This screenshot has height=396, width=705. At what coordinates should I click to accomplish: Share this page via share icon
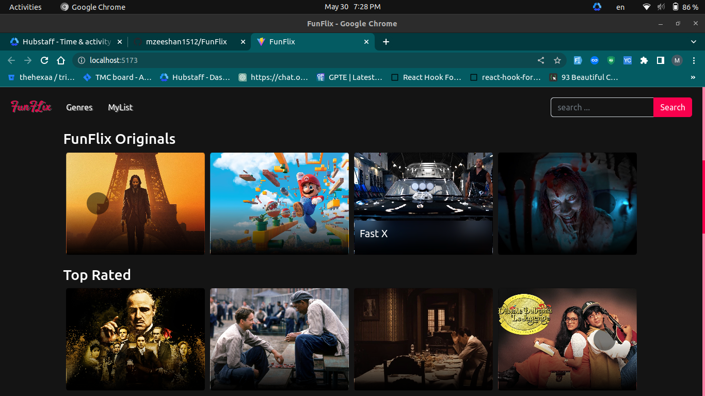541,60
